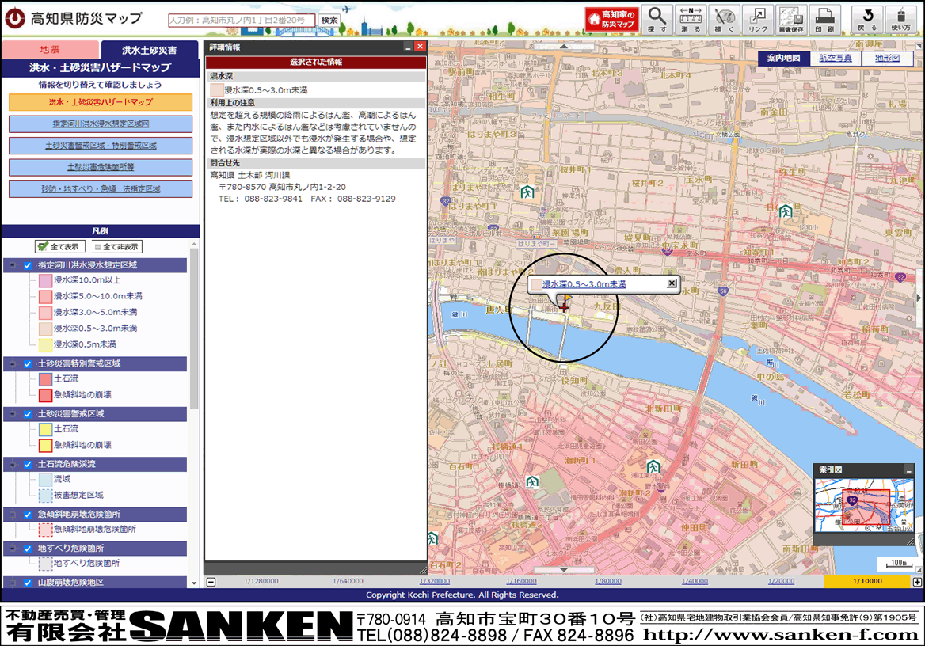The image size is (925, 646).
Task: Click the legend panel scrollbar down arrow
Action: point(194,583)
